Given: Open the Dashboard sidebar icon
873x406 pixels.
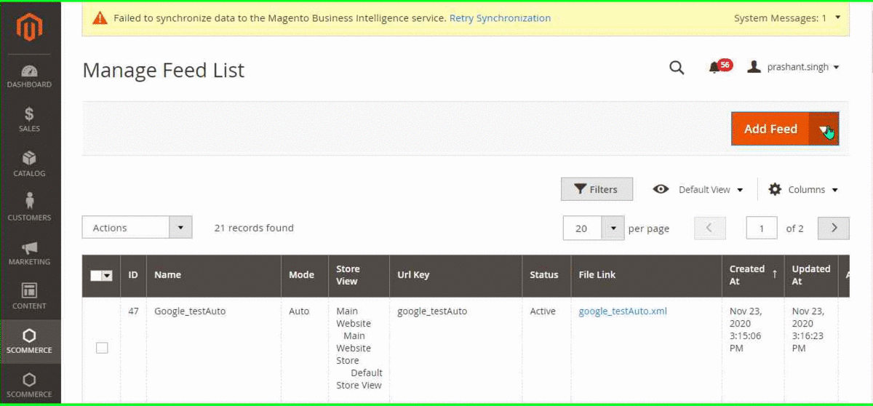Looking at the screenshot, I should click(x=30, y=76).
